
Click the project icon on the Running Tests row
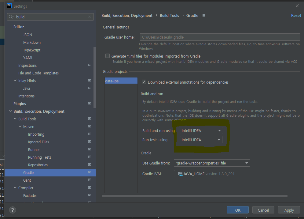coord(90,157)
